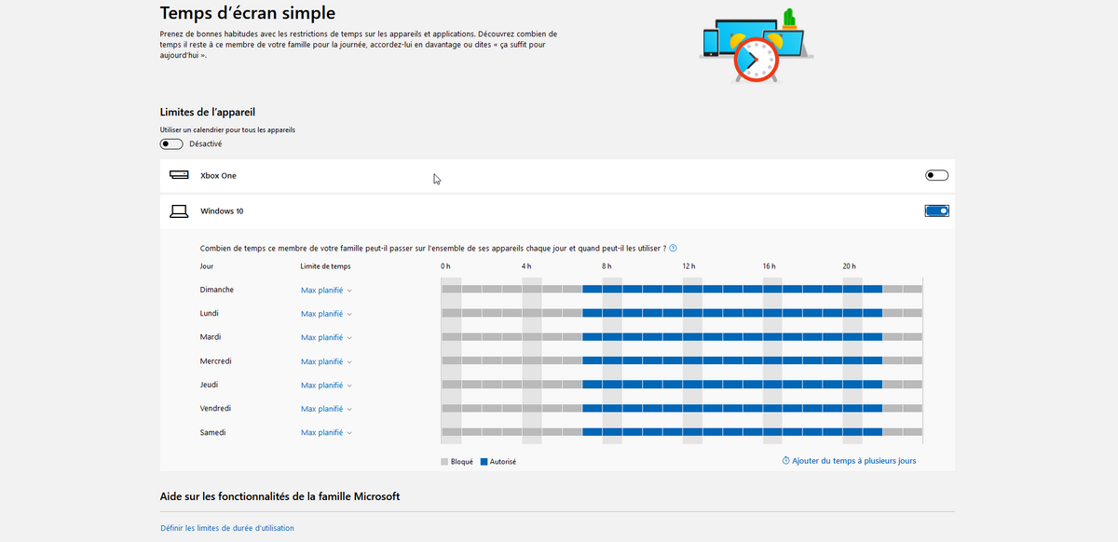Screen dimensions: 1118x542
Task: Click the Dimanche schedule timeline bar
Action: [x=682, y=290]
